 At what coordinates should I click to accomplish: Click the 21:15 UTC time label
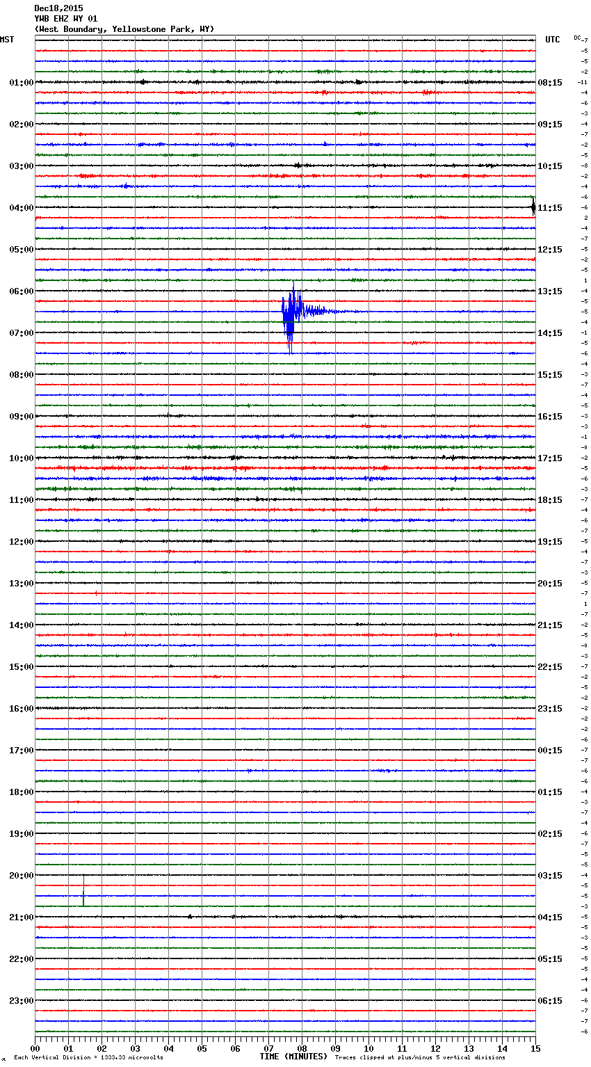(550, 625)
